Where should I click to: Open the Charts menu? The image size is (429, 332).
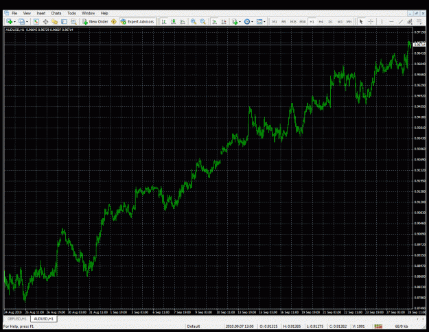click(x=56, y=13)
